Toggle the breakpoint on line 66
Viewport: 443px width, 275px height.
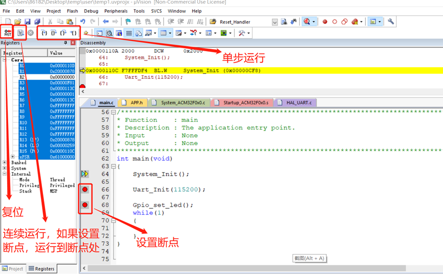85,189
